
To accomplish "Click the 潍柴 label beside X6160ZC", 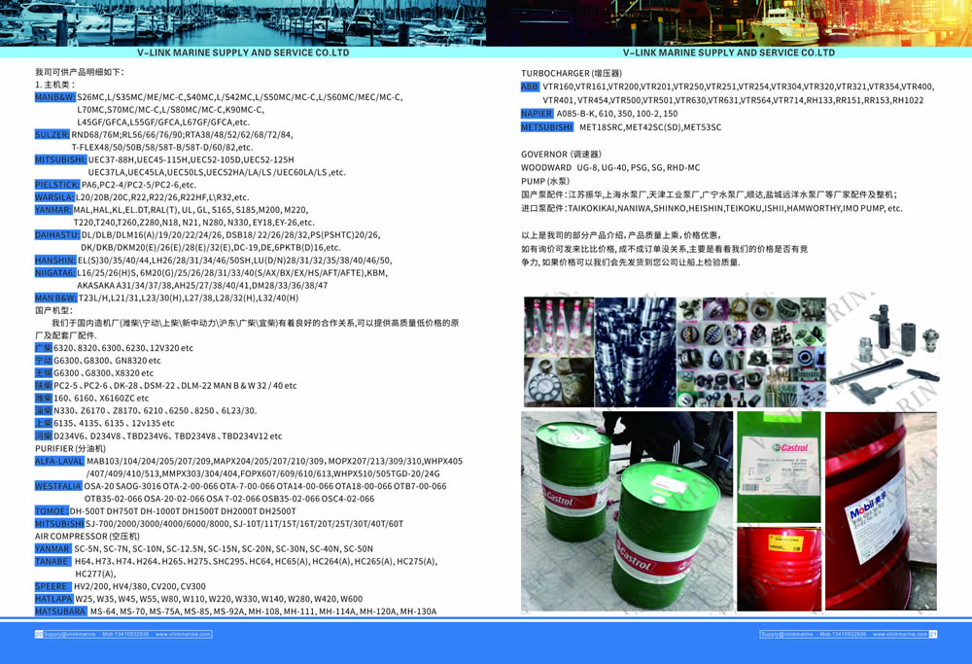I will coord(44,398).
